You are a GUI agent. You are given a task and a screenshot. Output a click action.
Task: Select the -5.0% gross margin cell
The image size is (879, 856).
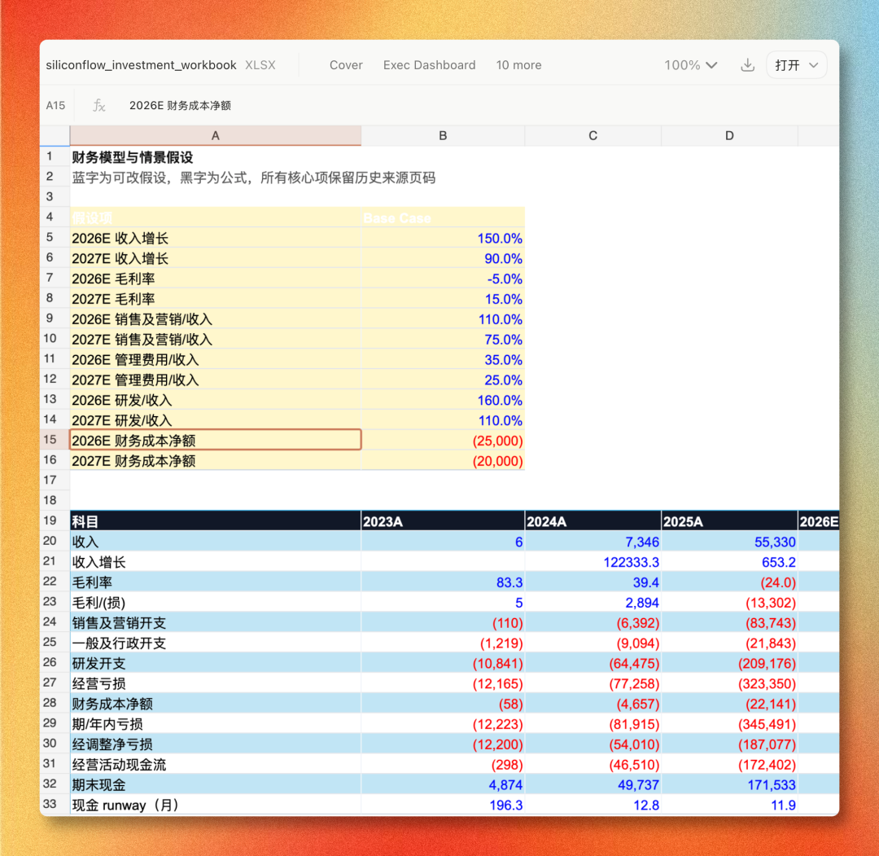point(443,279)
